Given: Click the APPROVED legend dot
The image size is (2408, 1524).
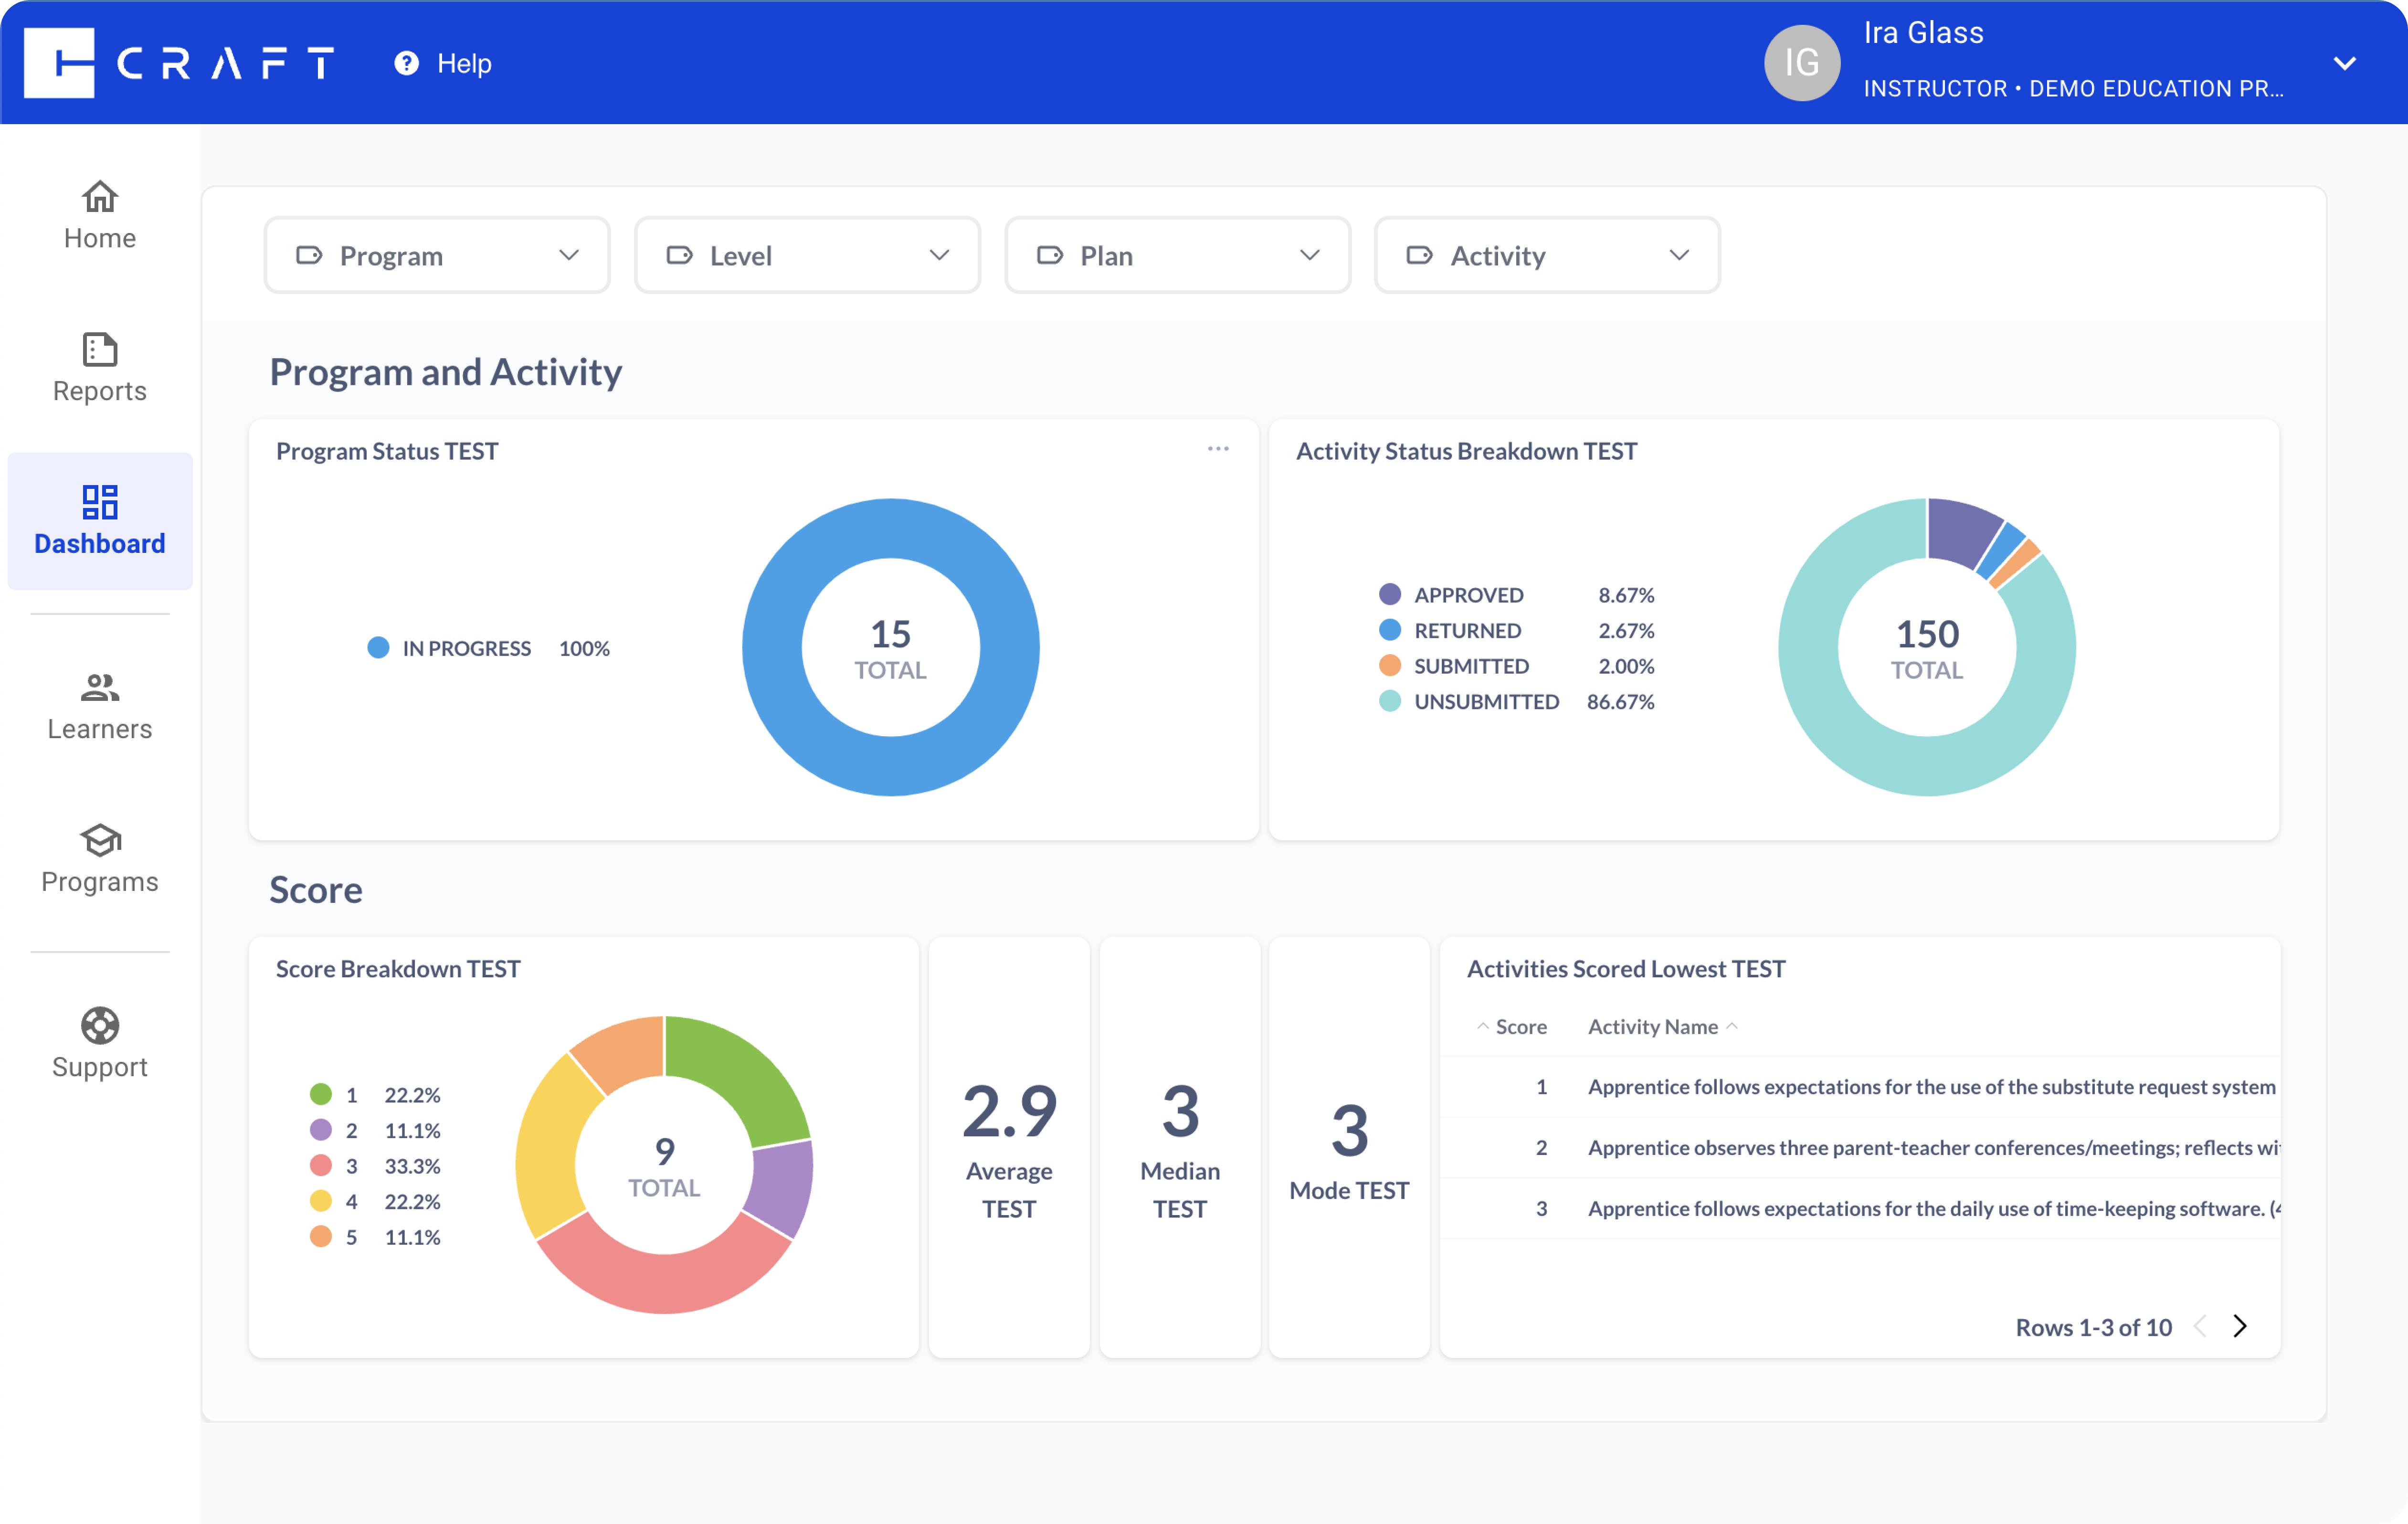Looking at the screenshot, I should click(x=1389, y=594).
